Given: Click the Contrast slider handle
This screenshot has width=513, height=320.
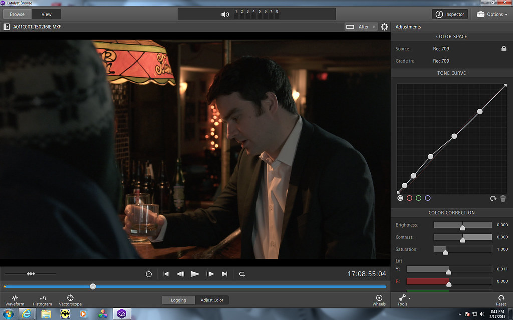Looking at the screenshot, I should pos(462,240).
